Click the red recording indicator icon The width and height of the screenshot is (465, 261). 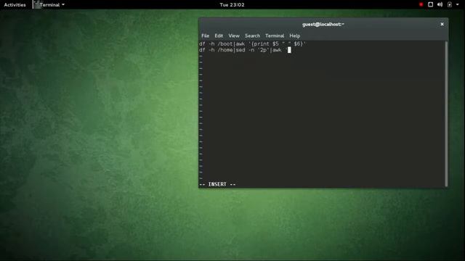pos(421,5)
